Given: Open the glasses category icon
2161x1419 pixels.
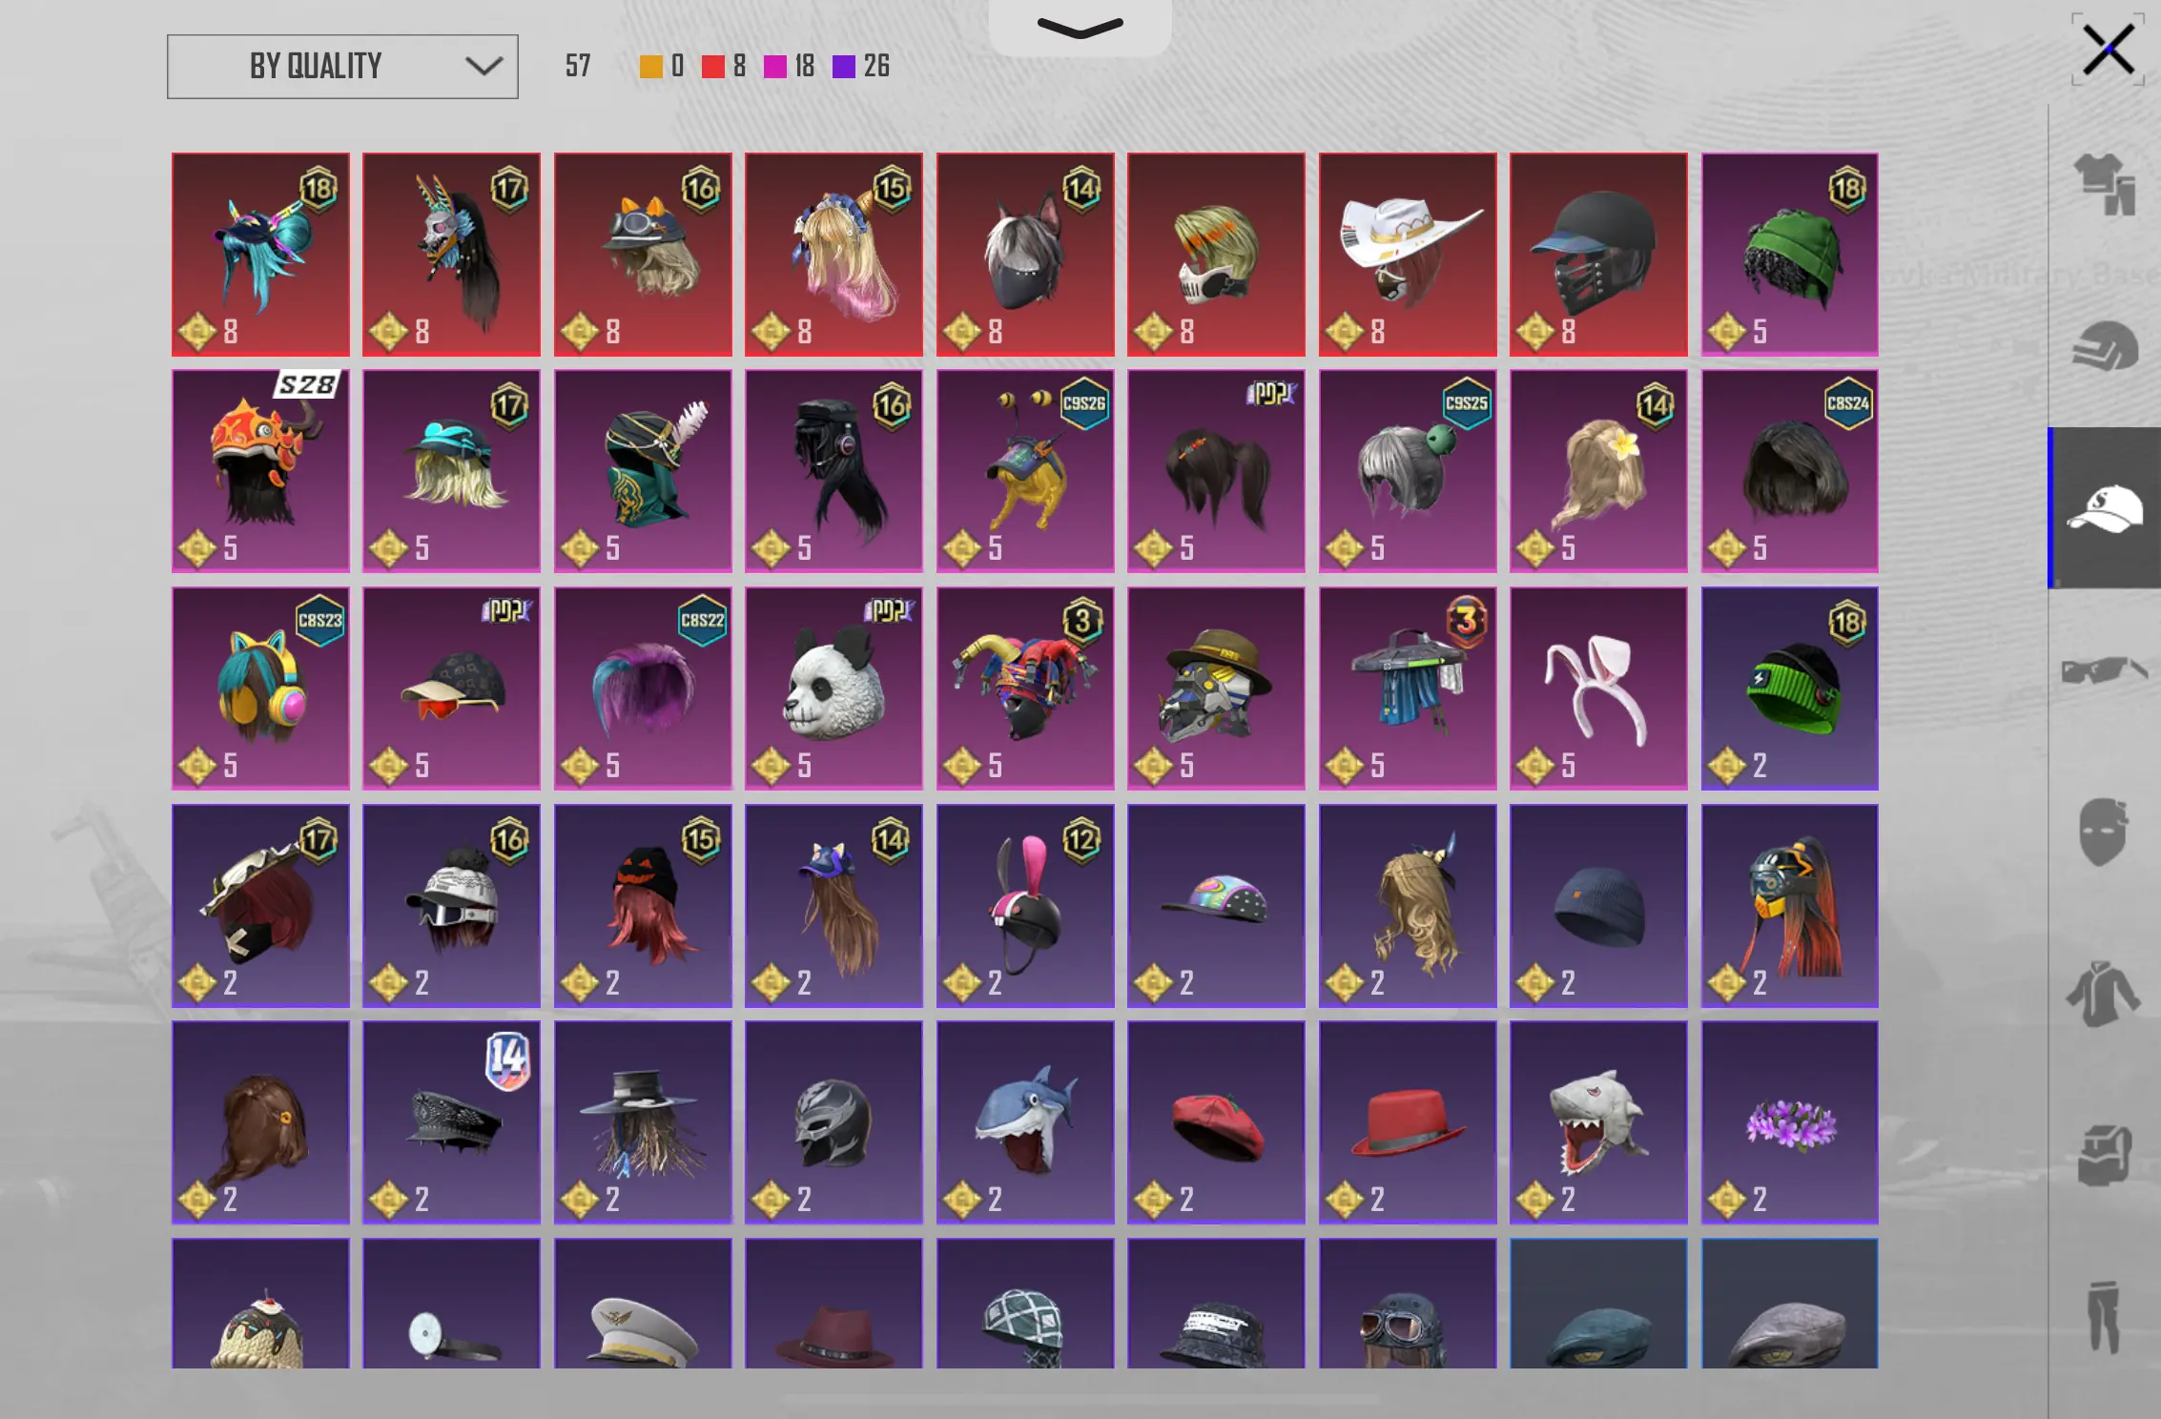Looking at the screenshot, I should pyautogui.click(x=2104, y=669).
